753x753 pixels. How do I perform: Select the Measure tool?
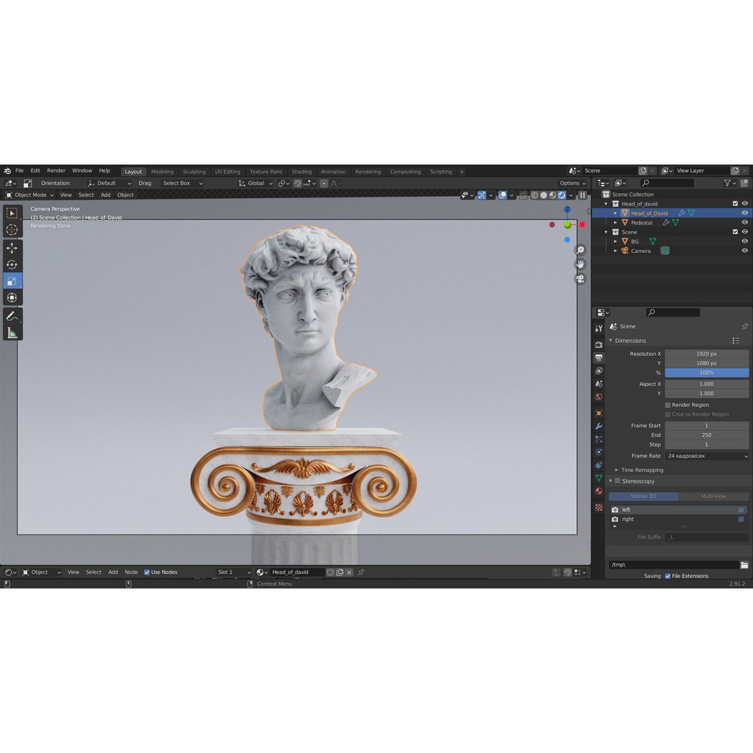coord(12,333)
